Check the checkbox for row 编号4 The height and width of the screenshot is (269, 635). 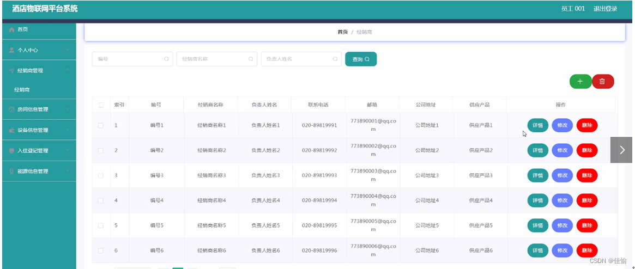(x=101, y=200)
